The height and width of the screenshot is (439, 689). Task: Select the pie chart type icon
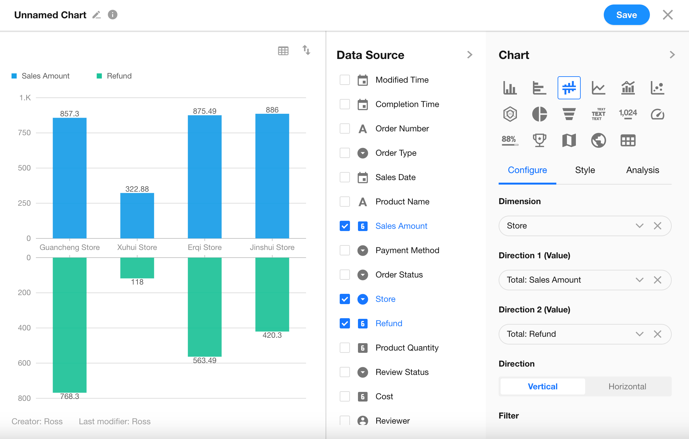click(539, 114)
